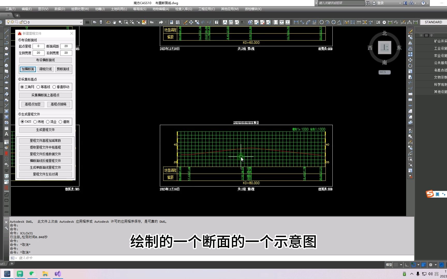
Task: Open the WCS coordinate system dropdown
Action: [x=385, y=72]
